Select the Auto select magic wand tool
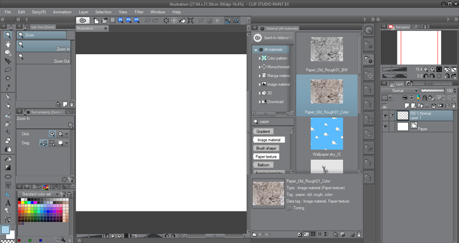 (8, 79)
